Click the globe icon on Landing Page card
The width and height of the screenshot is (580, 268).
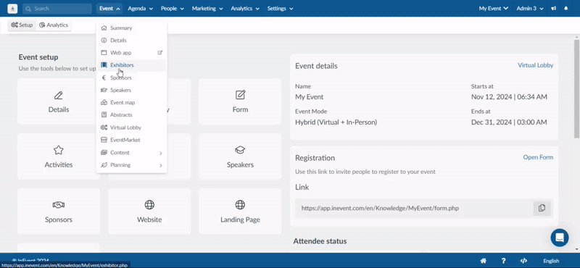point(240,204)
